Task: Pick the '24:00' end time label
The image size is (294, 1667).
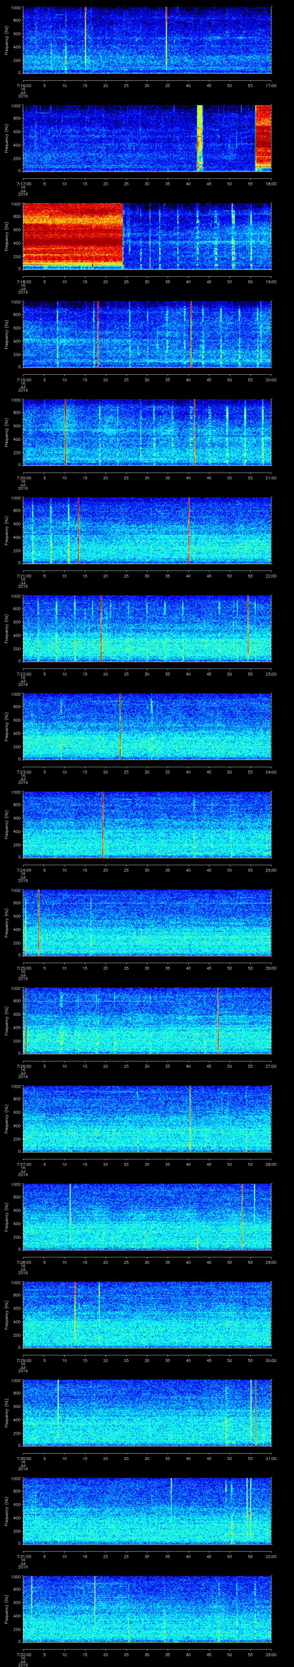Action: coord(271,771)
